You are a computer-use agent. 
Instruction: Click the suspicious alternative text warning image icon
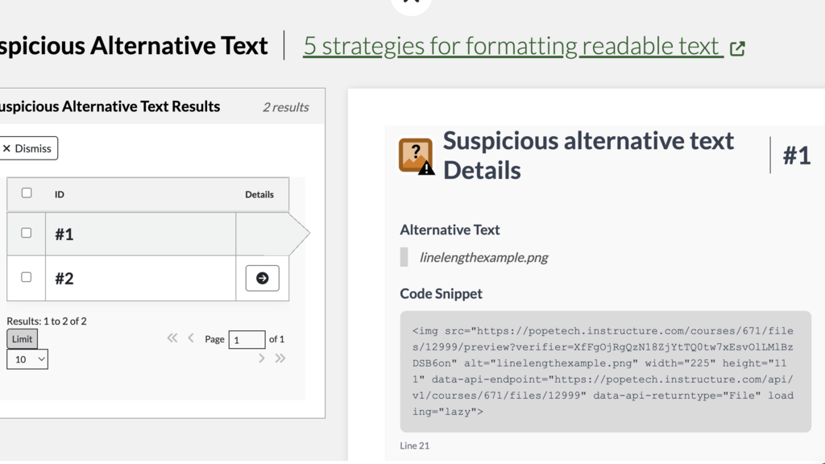tap(416, 155)
